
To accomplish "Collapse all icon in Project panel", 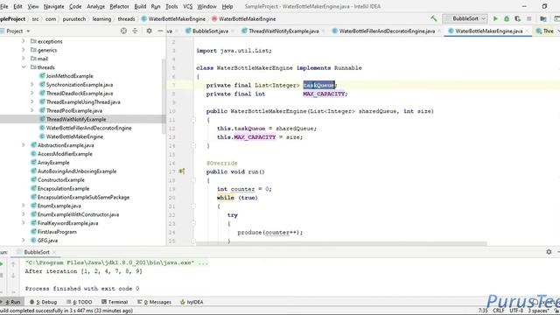I will pyautogui.click(x=135, y=31).
